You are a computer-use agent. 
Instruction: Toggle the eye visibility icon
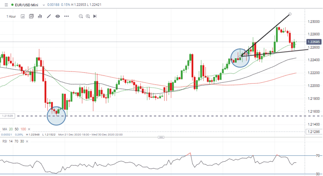[58, 16]
